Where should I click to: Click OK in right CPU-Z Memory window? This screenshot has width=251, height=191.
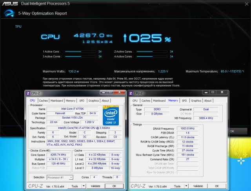[x=217, y=186]
